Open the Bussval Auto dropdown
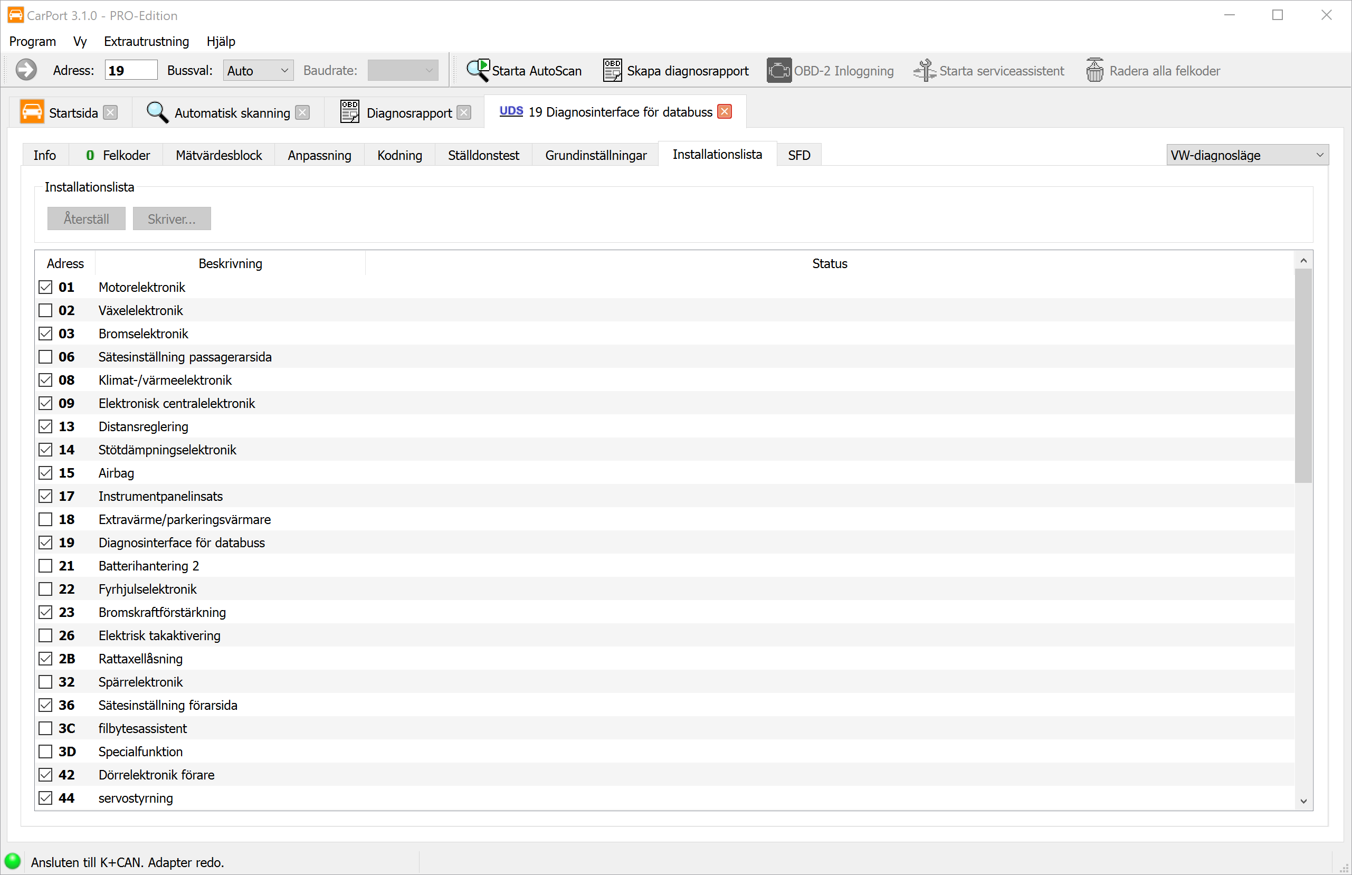Screen dimensions: 1352x875 pyautogui.click(x=258, y=71)
